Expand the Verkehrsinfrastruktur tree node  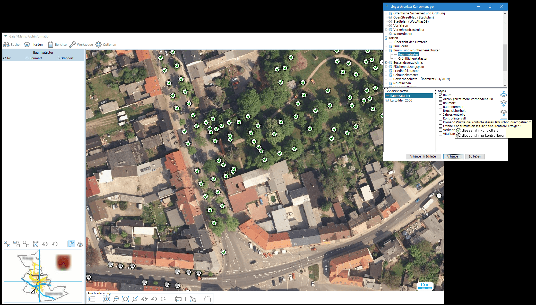point(386,30)
